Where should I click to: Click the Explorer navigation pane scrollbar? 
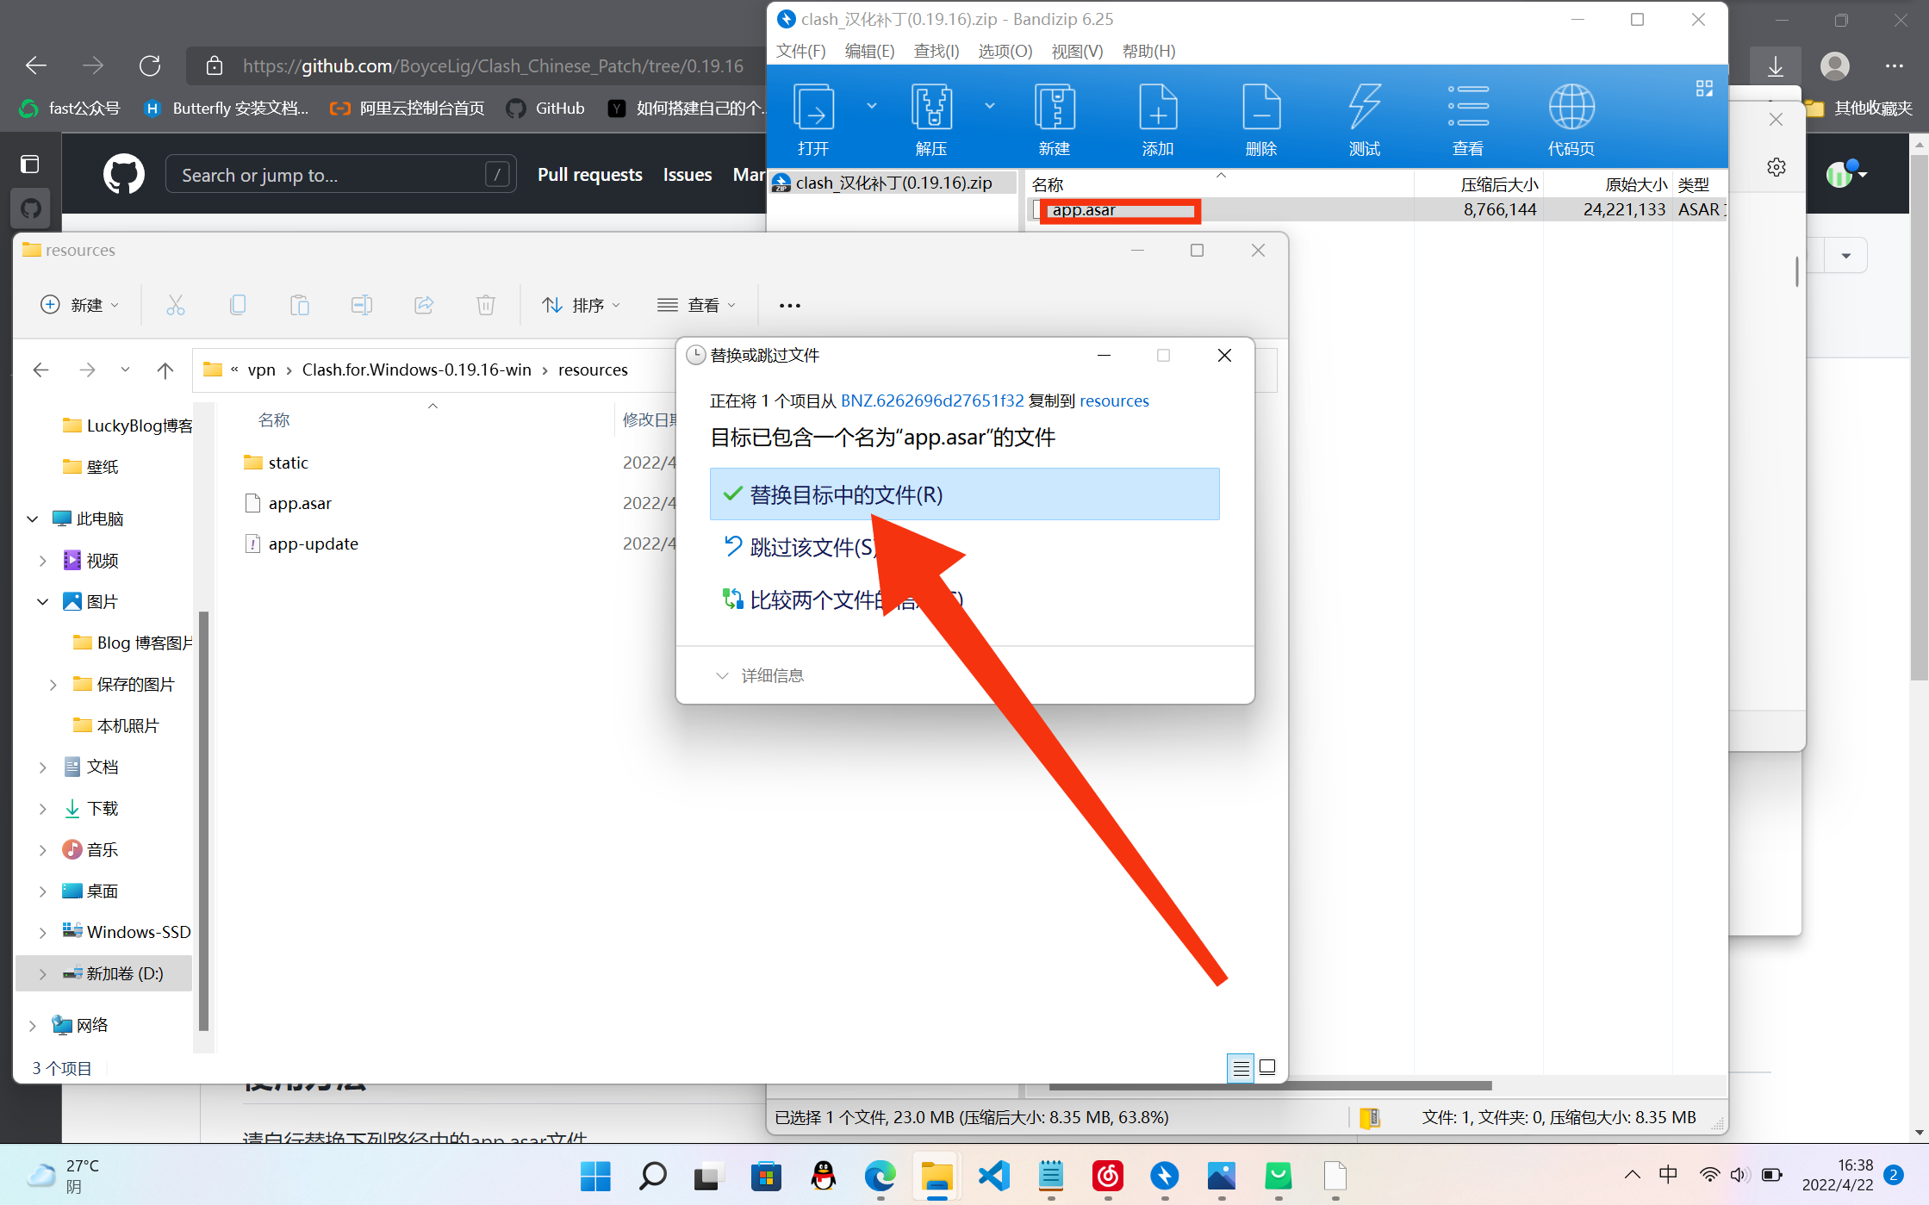tap(204, 818)
